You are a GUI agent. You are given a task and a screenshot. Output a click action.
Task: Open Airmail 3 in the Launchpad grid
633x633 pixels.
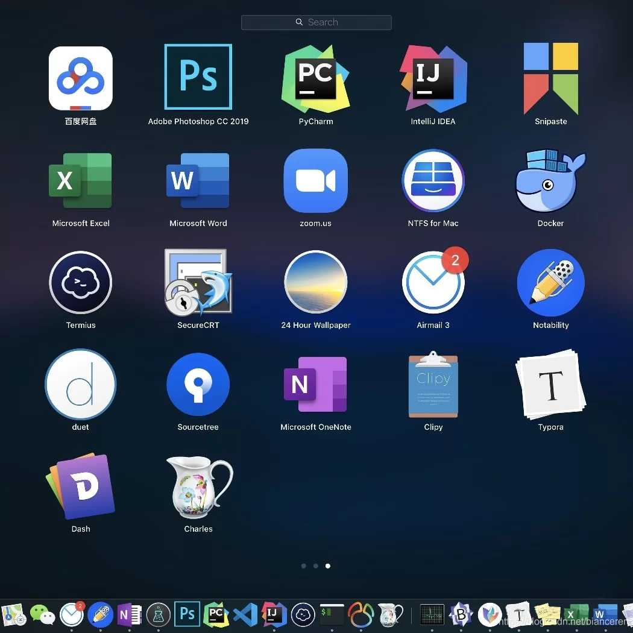tap(433, 282)
